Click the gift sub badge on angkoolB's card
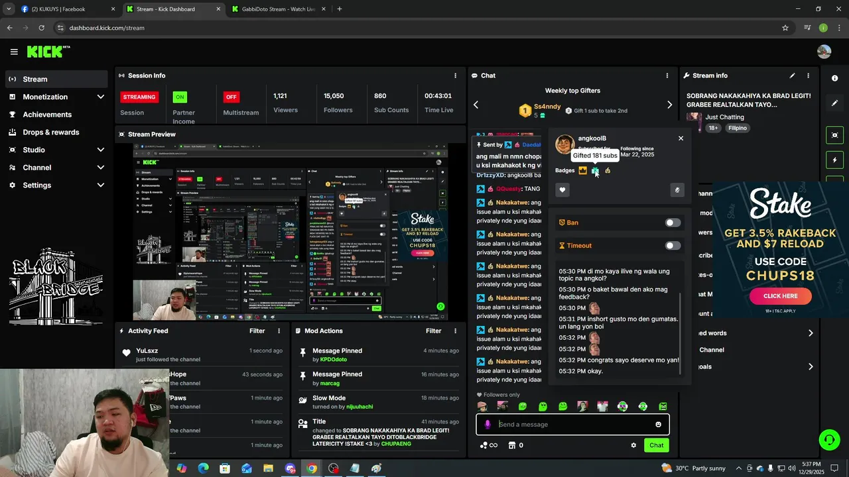The height and width of the screenshot is (477, 849). [x=595, y=170]
